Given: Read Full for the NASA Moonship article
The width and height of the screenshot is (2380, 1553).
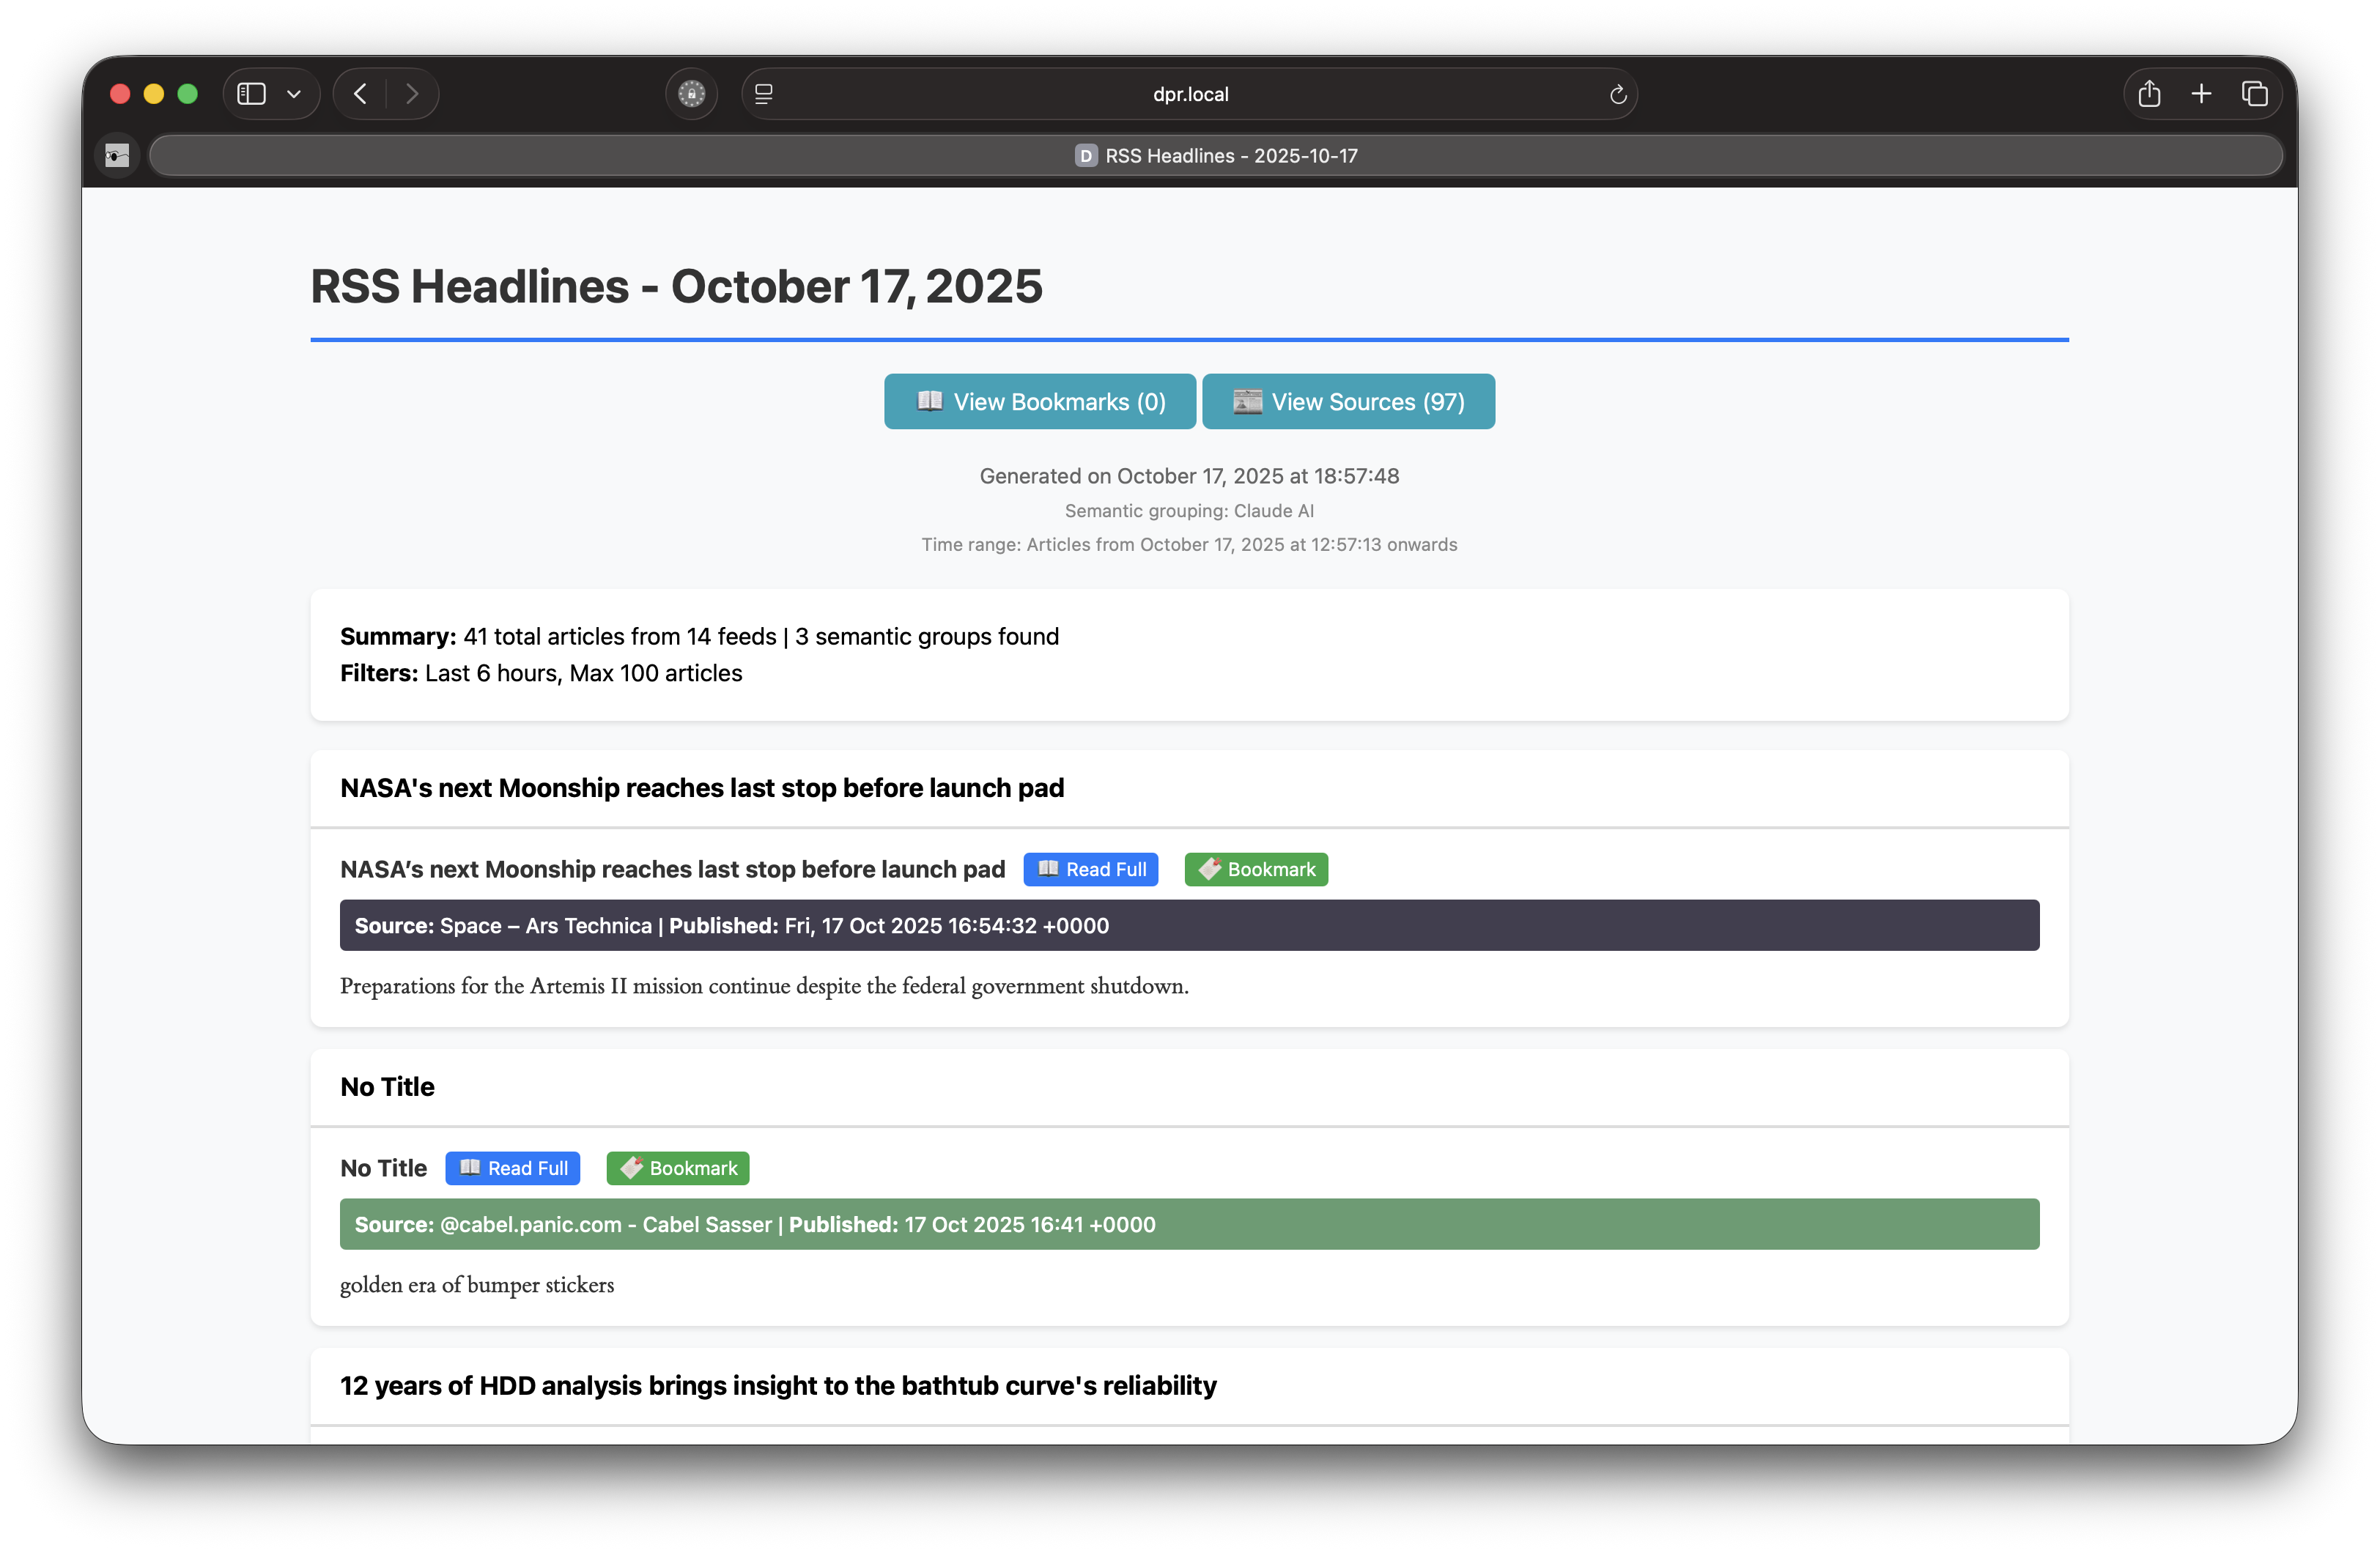Looking at the screenshot, I should pyautogui.click(x=1090, y=869).
